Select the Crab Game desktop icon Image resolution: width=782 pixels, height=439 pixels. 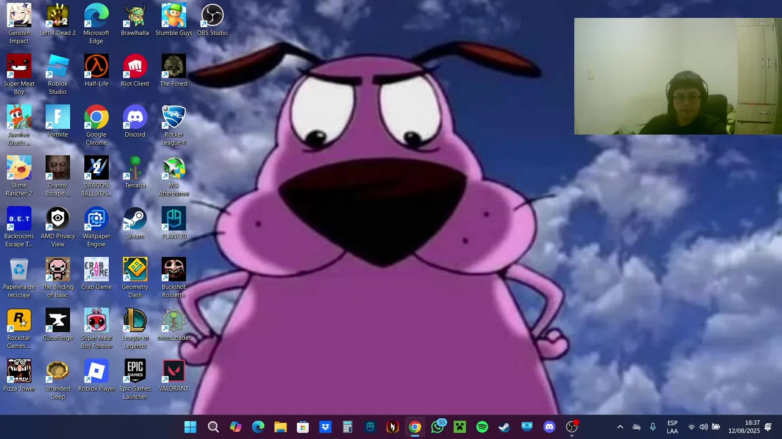pos(96,274)
